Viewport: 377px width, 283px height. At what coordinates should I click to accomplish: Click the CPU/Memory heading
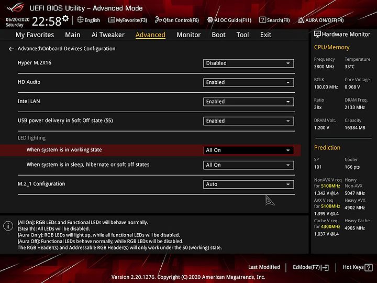(x=331, y=47)
